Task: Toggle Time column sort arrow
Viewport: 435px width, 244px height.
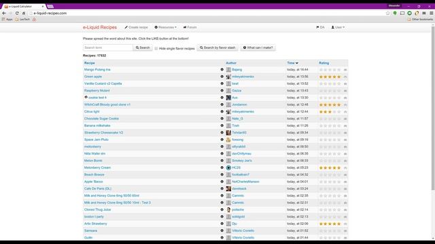Action: [297, 63]
